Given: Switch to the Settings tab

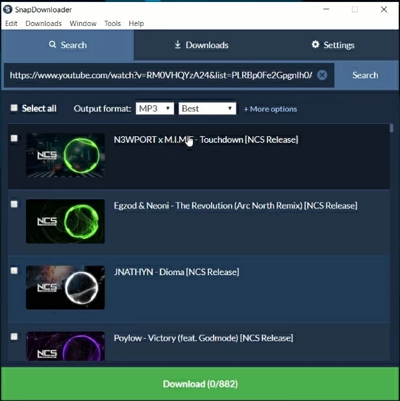Looking at the screenshot, I should [332, 45].
